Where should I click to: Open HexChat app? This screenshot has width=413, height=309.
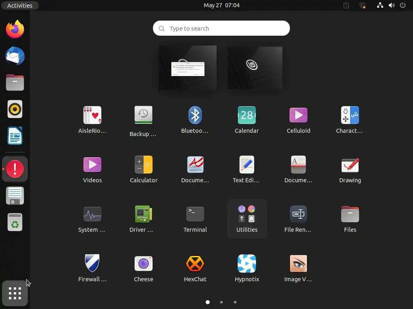point(195,268)
